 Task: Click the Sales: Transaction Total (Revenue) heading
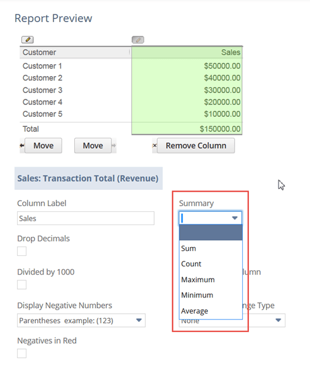pyautogui.click(x=88, y=179)
